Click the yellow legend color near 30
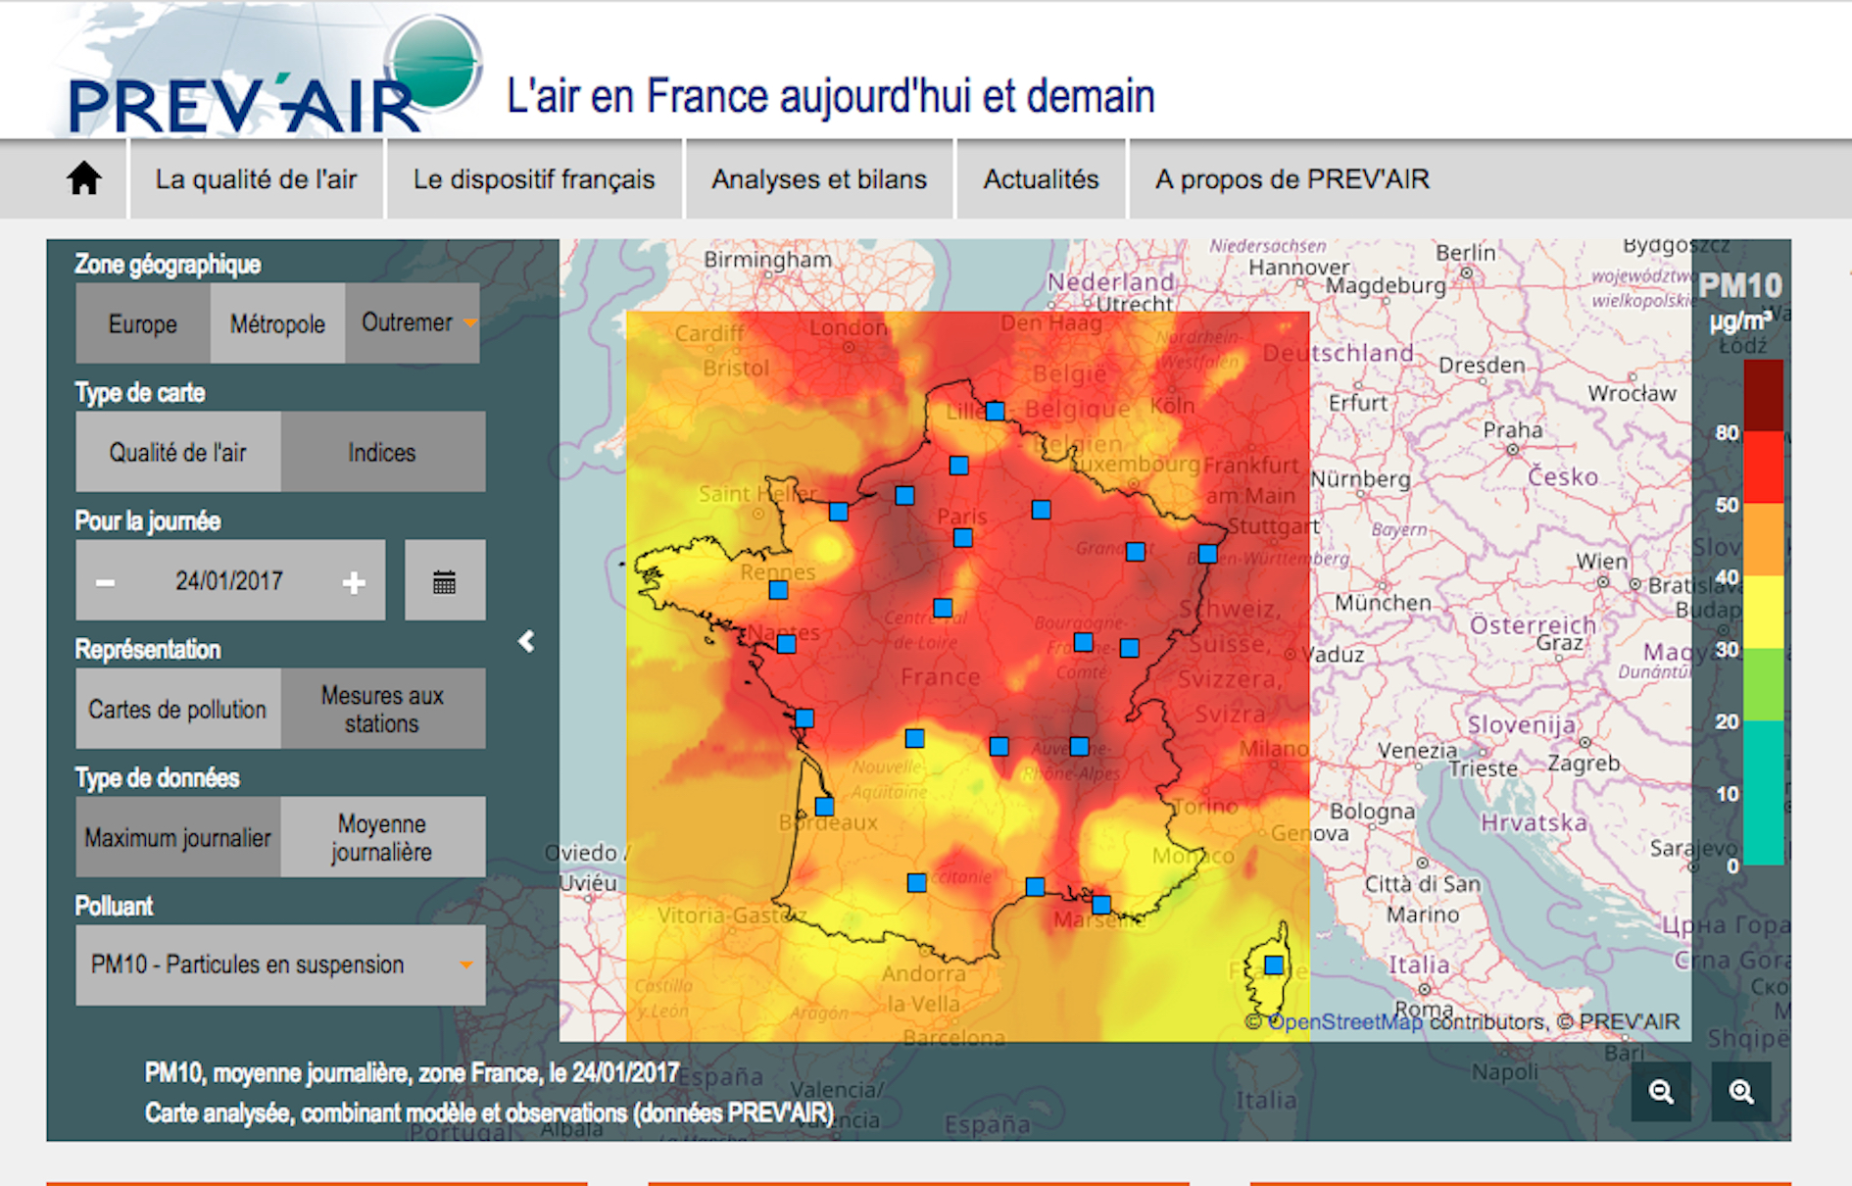This screenshot has width=1852, height=1186. [x=1763, y=612]
